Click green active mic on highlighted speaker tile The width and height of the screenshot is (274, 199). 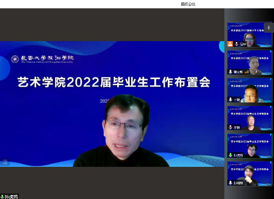[x=230, y=155]
